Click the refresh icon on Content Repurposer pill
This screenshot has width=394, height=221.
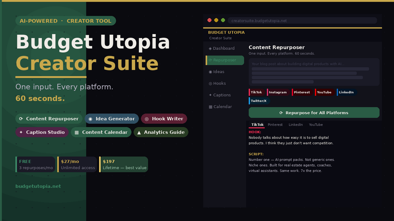[x=21, y=119]
